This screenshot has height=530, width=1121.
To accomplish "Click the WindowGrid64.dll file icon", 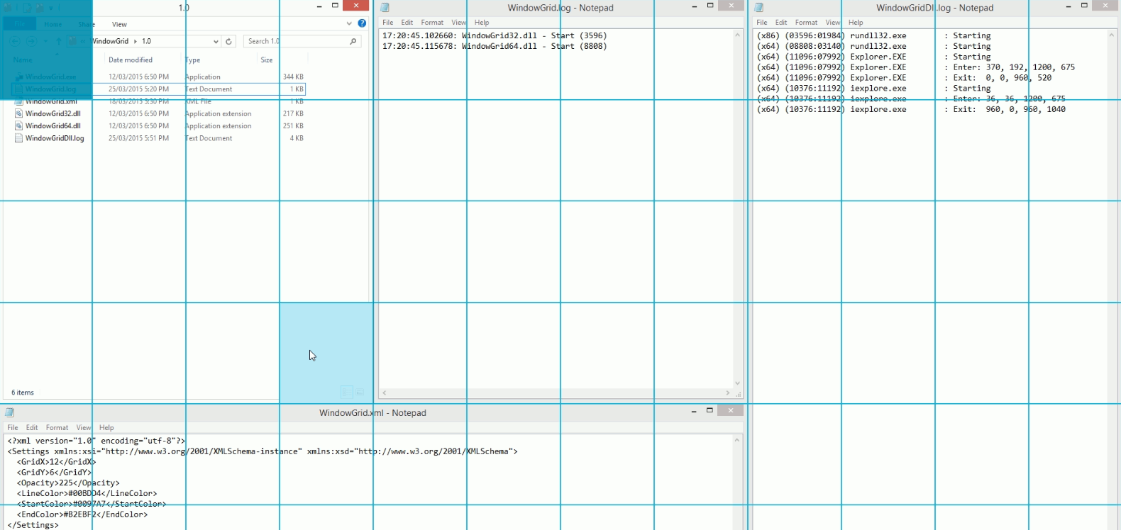I will [x=19, y=126].
